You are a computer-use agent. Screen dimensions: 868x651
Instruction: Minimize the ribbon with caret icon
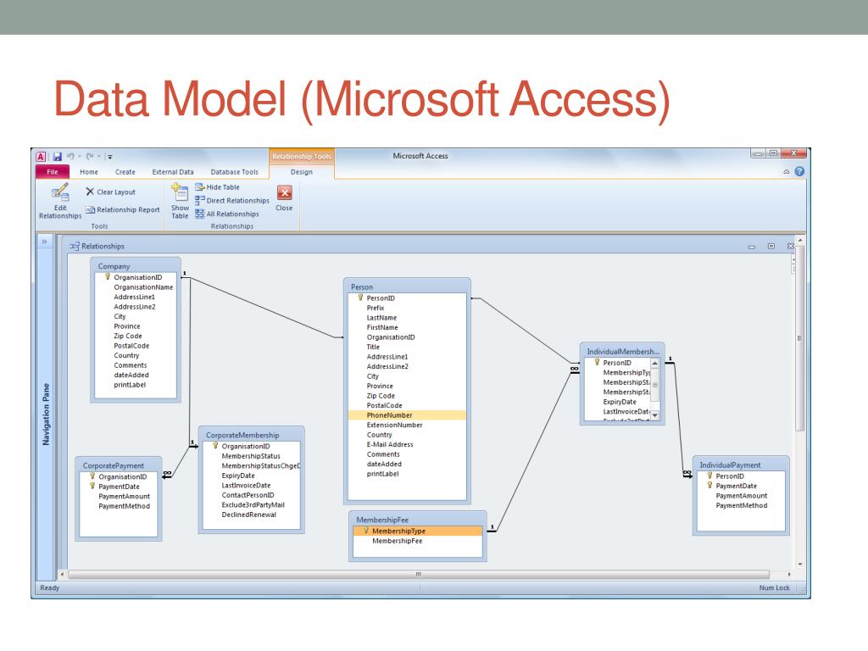click(786, 172)
